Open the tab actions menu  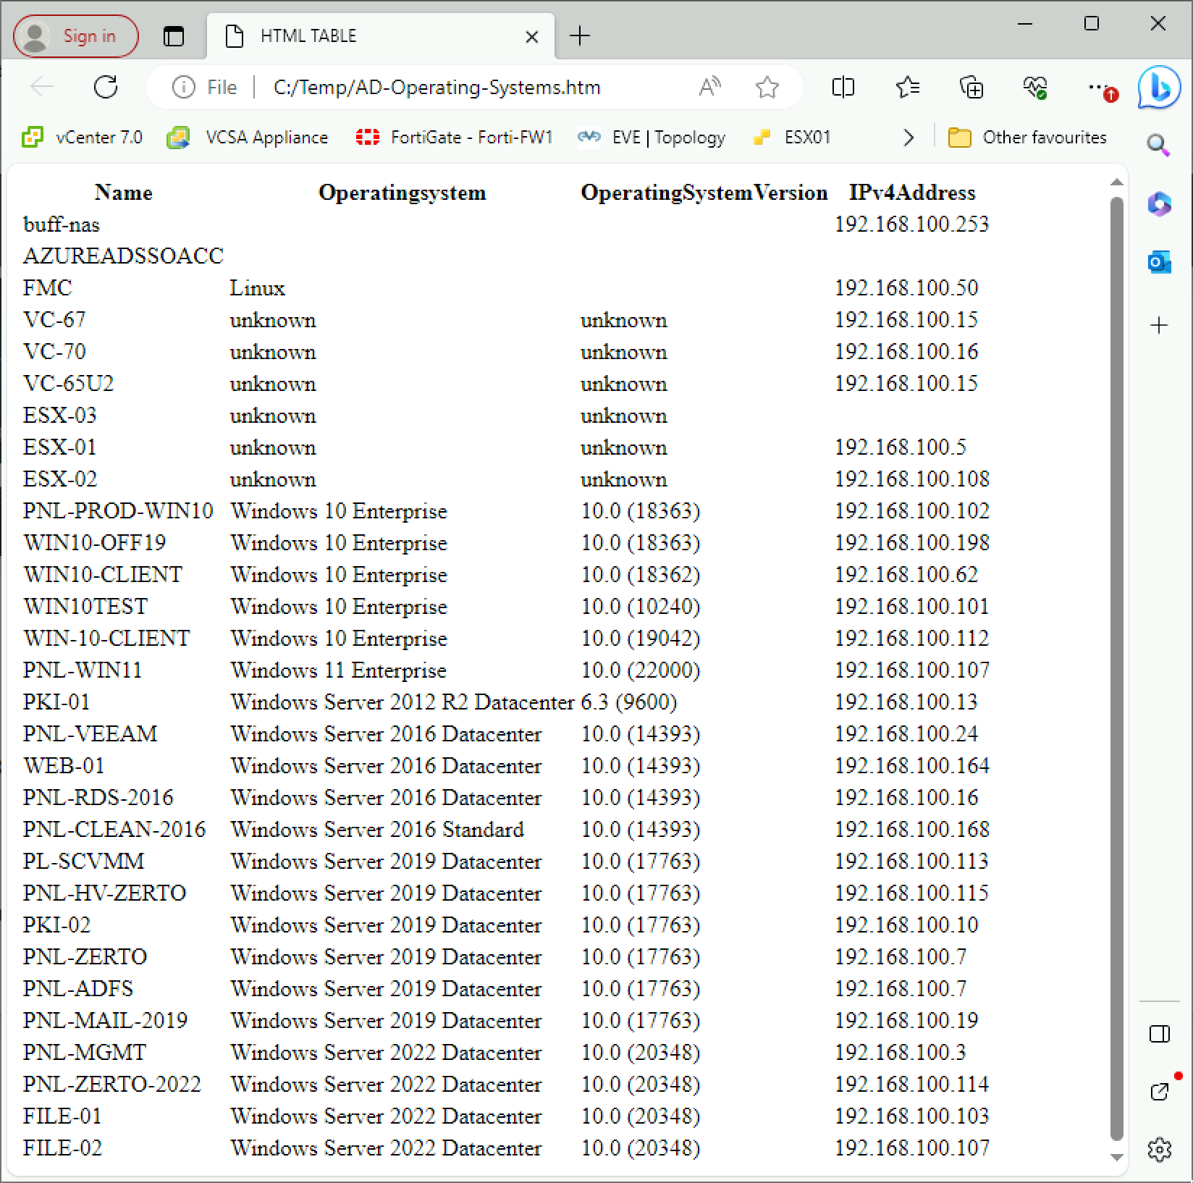coord(174,35)
